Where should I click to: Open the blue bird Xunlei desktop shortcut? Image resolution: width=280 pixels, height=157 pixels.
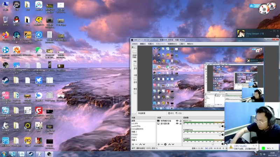39,81
